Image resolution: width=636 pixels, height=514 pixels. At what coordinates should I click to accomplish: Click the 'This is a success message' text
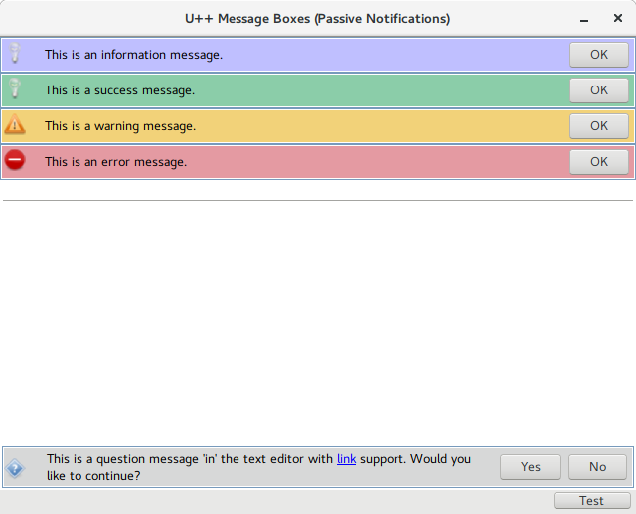[119, 90]
